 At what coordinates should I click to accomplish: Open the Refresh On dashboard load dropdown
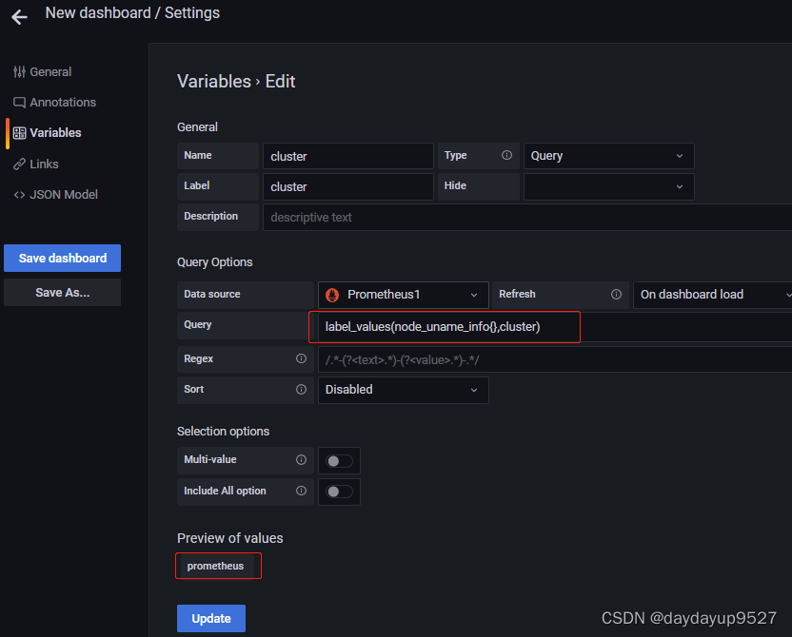714,295
